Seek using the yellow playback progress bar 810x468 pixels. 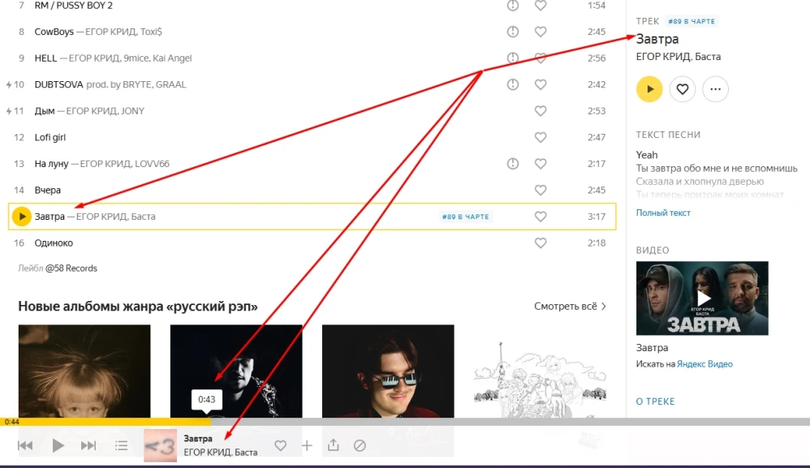(106, 422)
